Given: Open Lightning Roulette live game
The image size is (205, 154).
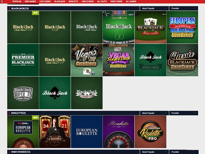Looking at the screenshot, I should click(x=55, y=132).
